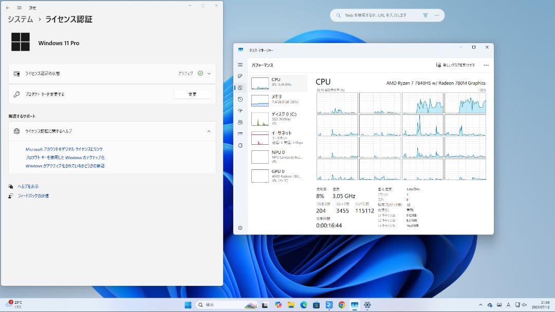555x312 pixels.
Task: Click the volume speaker tray icon
Action: pos(525,305)
